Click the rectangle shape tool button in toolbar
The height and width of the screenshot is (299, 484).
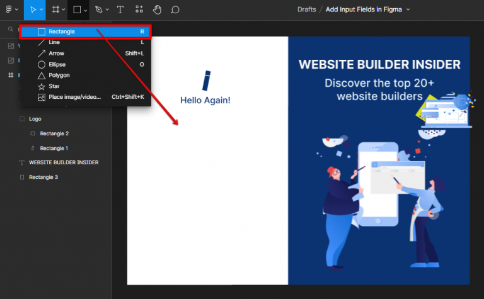coord(76,9)
